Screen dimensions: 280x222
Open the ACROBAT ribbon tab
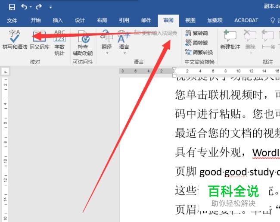(x=246, y=20)
